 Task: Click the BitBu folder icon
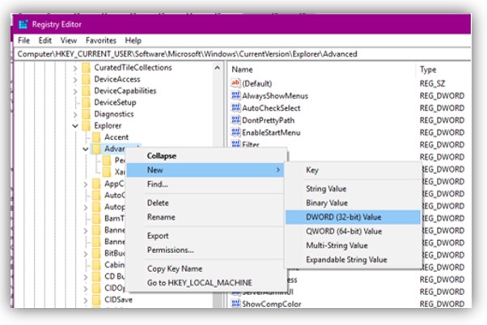point(96,253)
